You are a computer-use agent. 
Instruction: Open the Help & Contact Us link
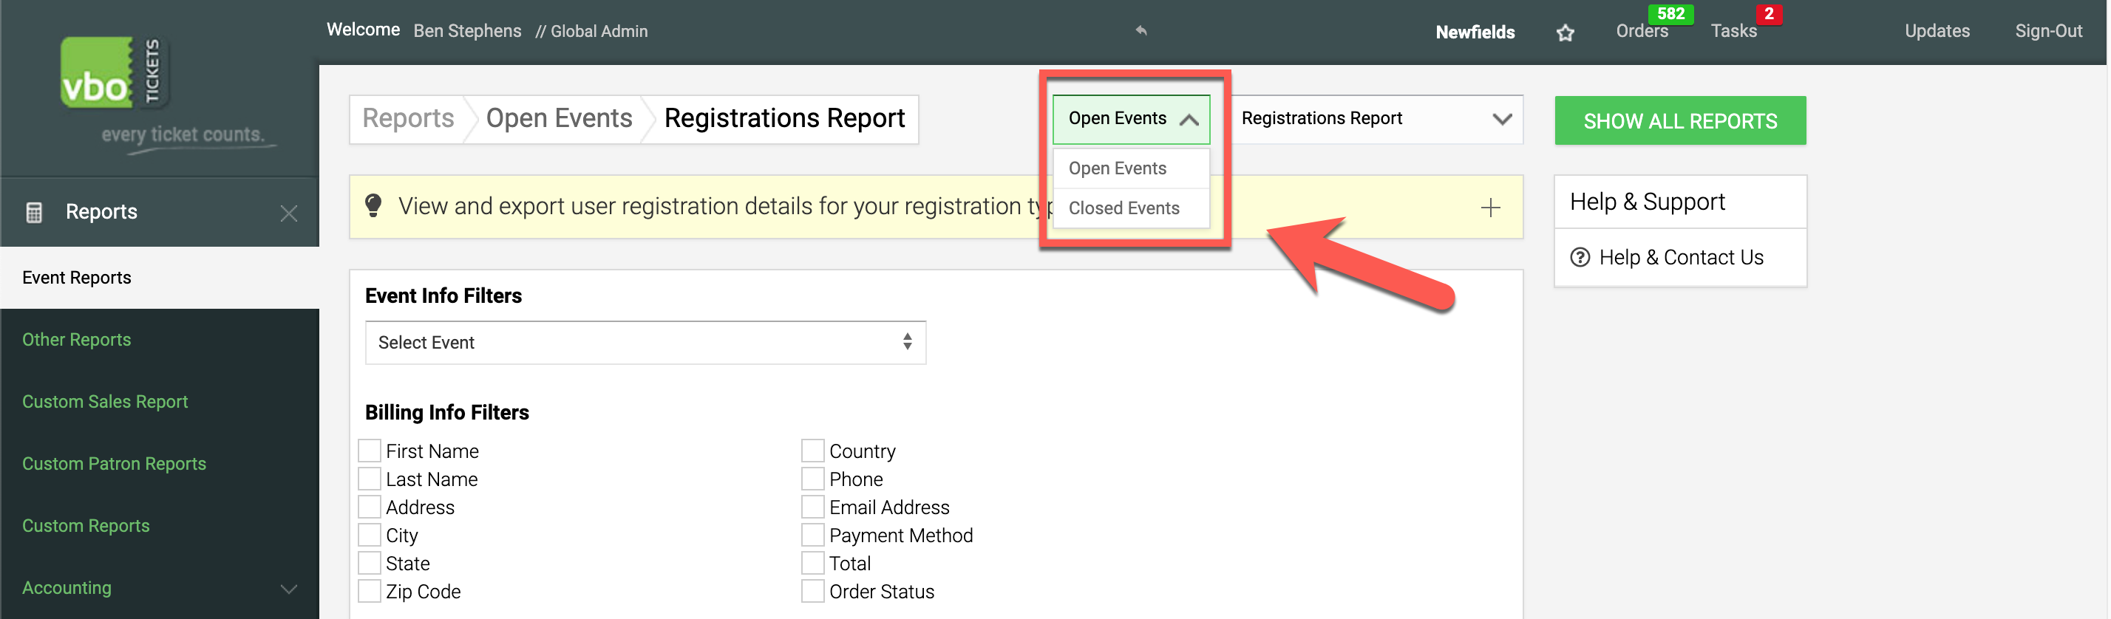coord(1681,257)
